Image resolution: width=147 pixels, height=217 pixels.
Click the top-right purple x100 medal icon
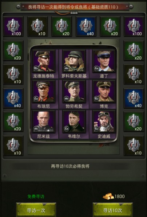coord(134,27)
